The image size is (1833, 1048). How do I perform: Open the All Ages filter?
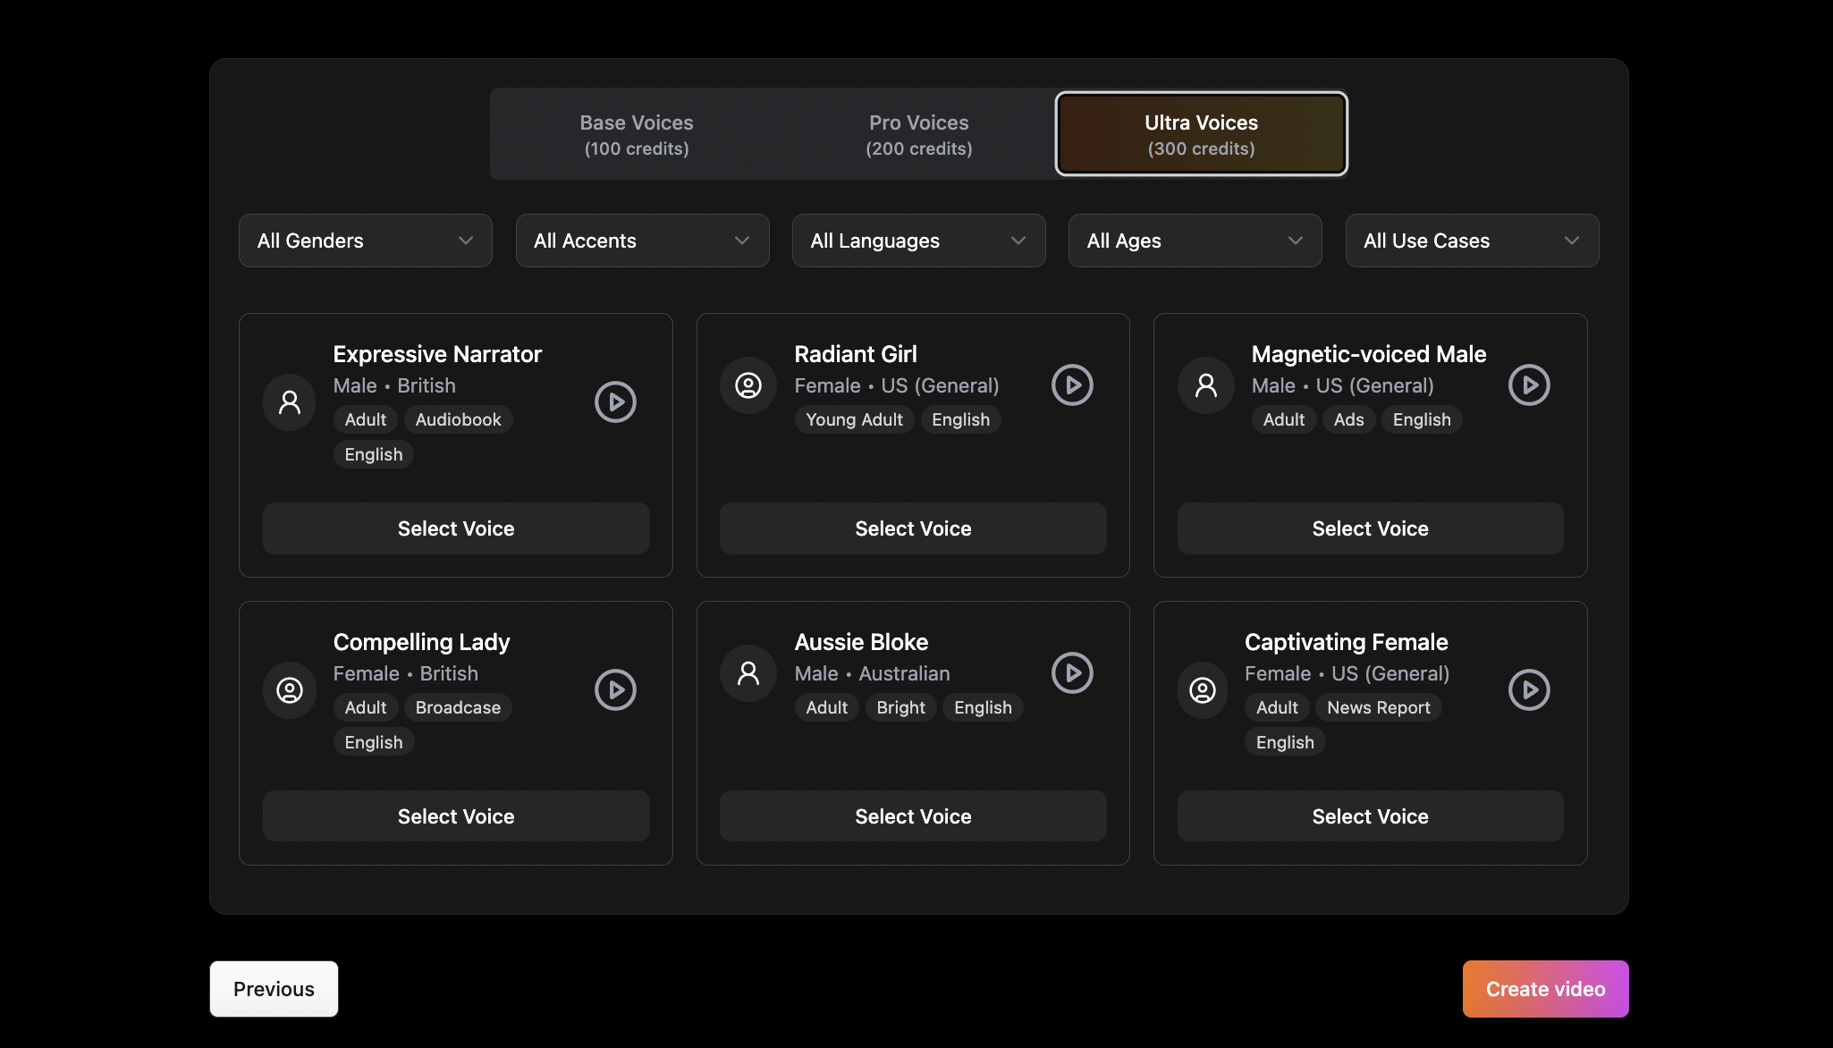1195,240
